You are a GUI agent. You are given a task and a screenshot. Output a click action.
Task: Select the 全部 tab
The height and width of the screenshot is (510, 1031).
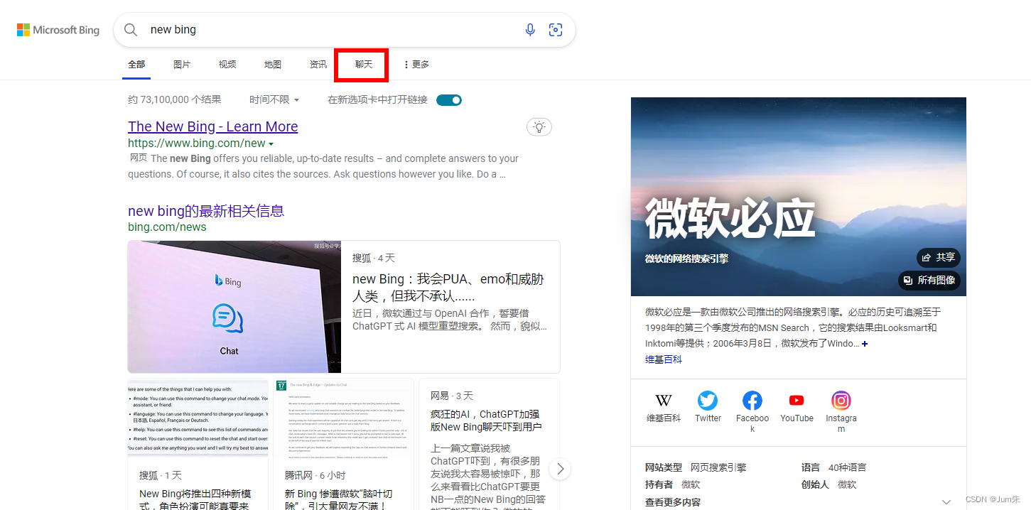(136, 65)
